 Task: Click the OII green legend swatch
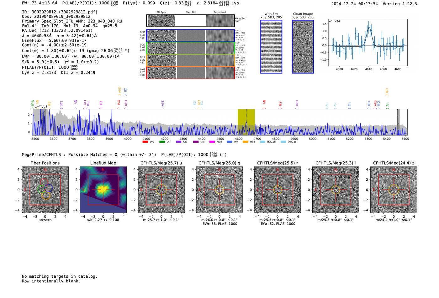tap(162, 142)
